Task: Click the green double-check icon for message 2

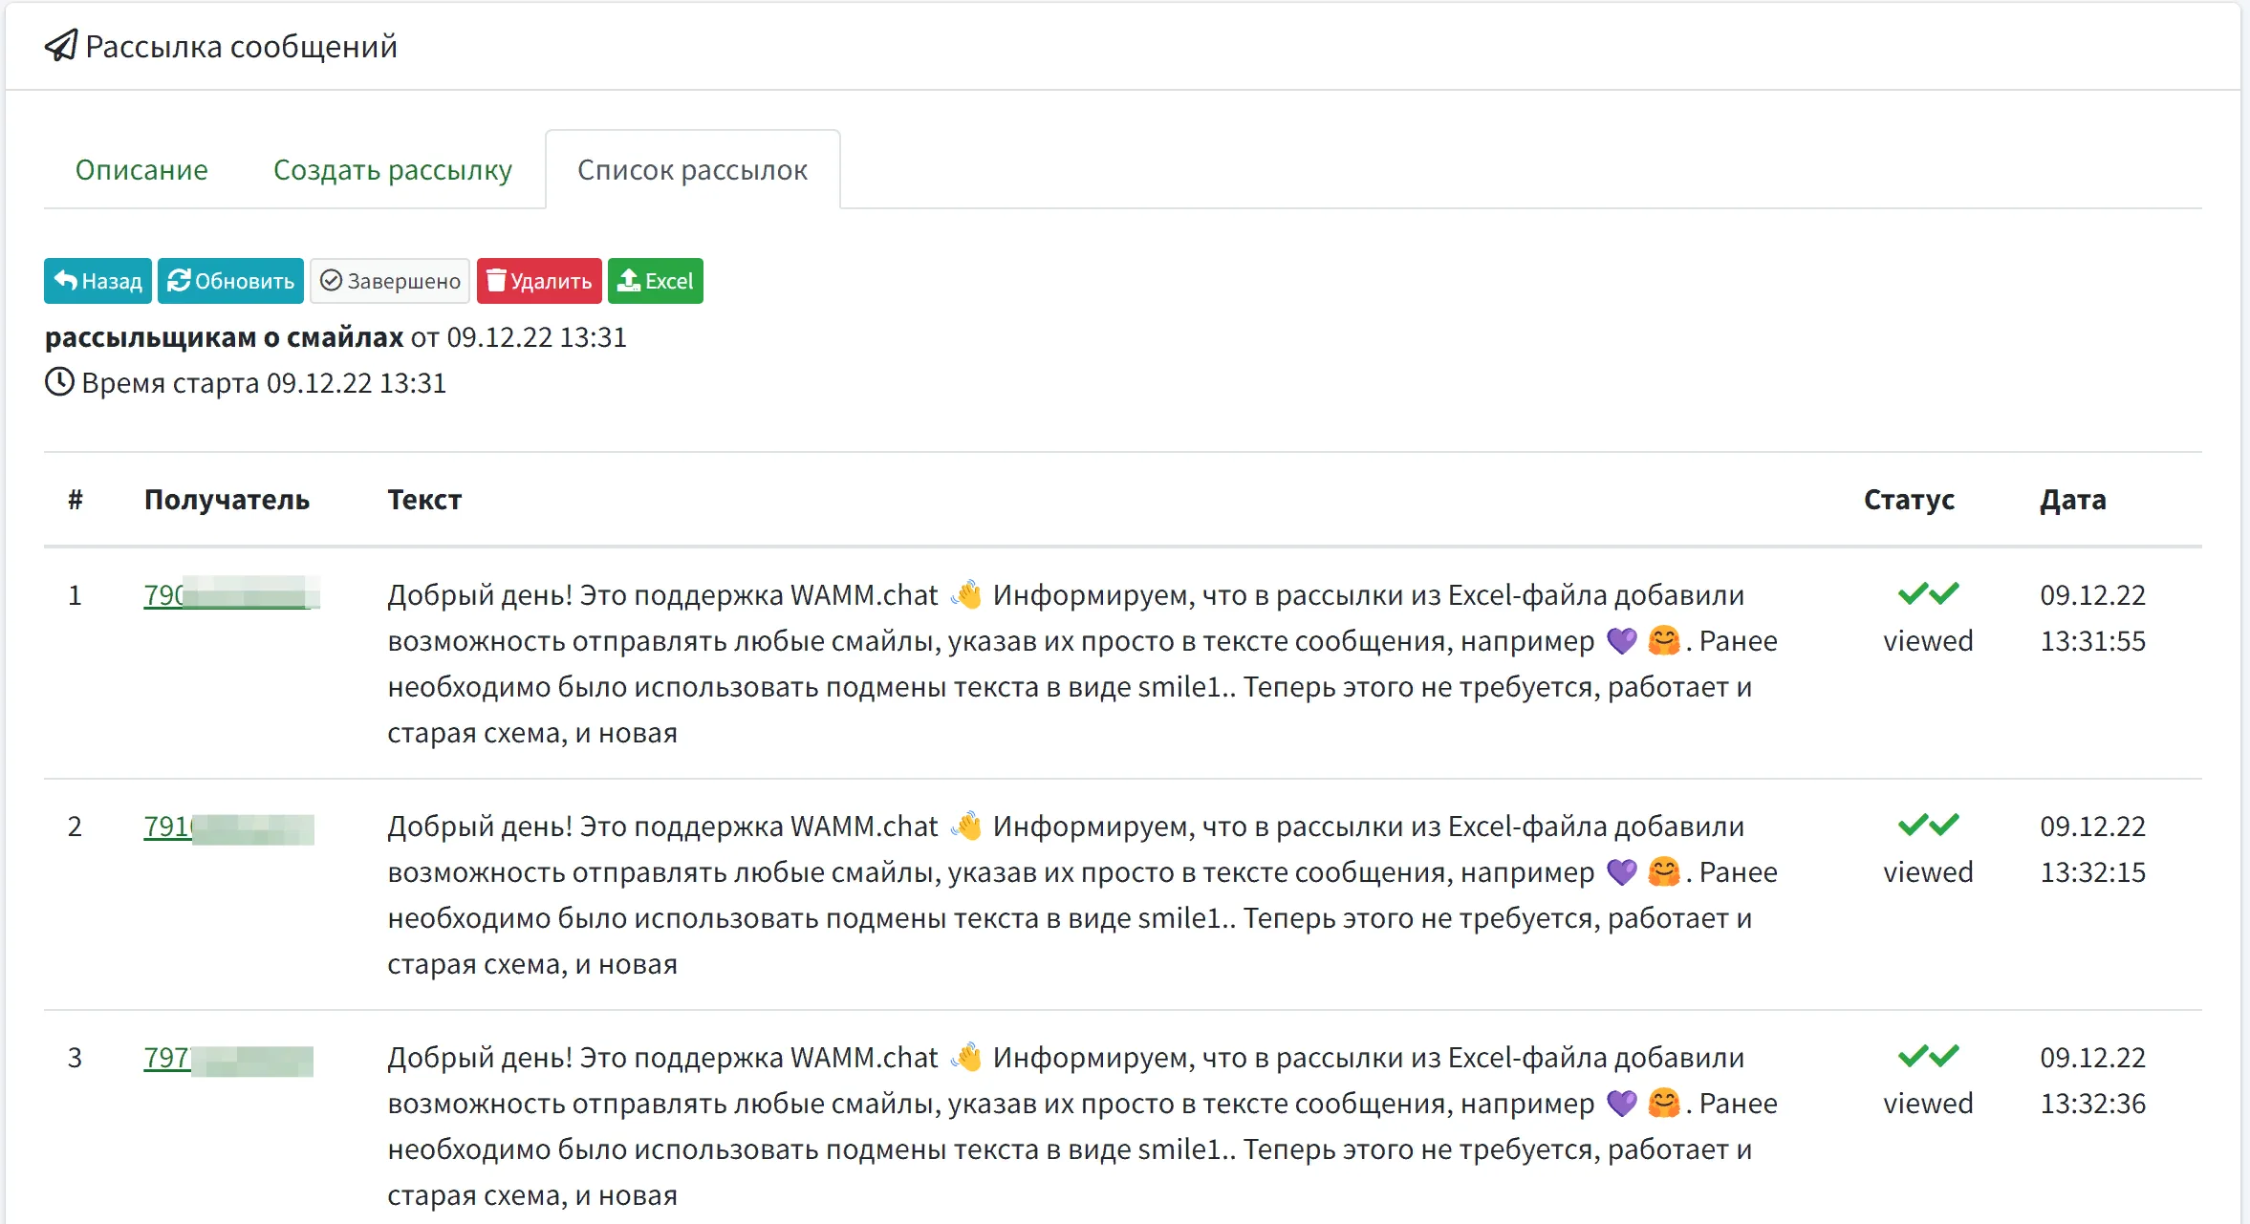Action: (x=1929, y=824)
